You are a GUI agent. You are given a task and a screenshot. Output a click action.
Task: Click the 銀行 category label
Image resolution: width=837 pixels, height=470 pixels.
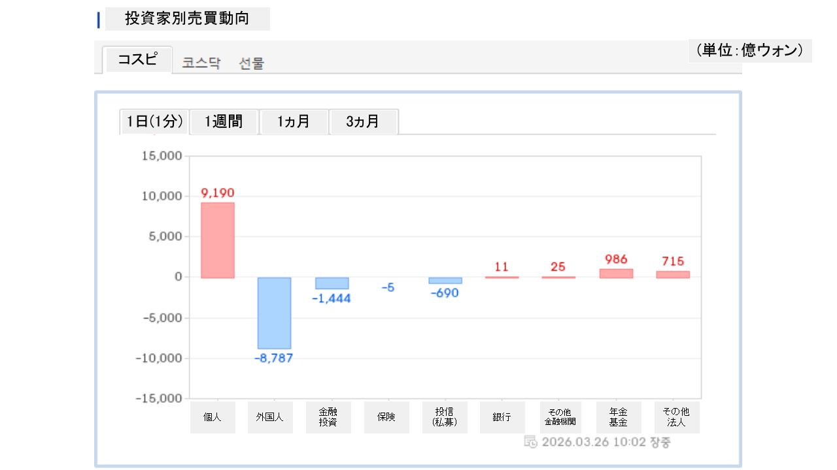[x=502, y=417]
